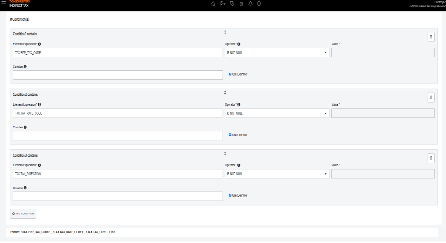Click the TAX.ERP_TAX_CODE expression field
Image resolution: width=446 pixels, height=243 pixels.
pyautogui.click(x=118, y=53)
